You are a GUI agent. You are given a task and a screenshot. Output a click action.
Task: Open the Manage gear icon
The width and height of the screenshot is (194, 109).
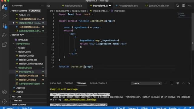point(4,101)
